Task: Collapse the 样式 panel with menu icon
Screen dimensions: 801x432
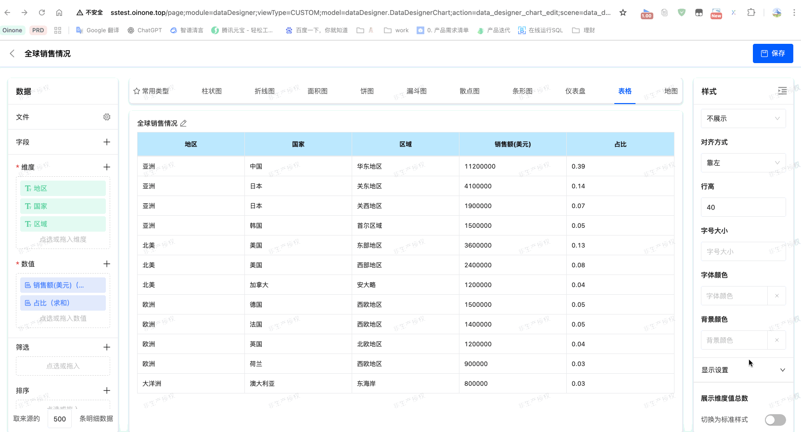Action: (782, 91)
